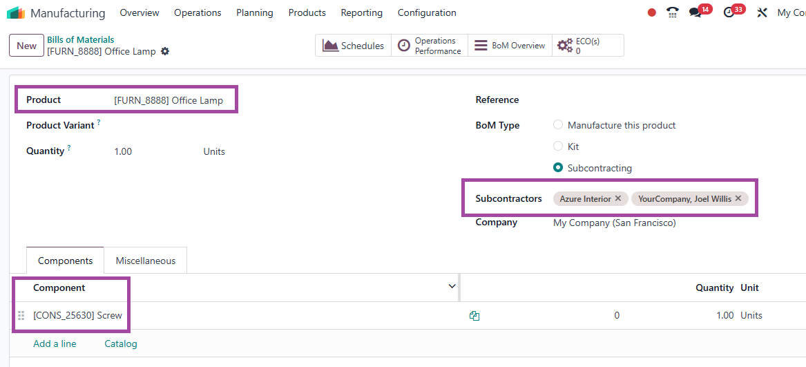806x367 pixels.
Task: Click the Quantity value 1.00 field
Action: (123, 151)
